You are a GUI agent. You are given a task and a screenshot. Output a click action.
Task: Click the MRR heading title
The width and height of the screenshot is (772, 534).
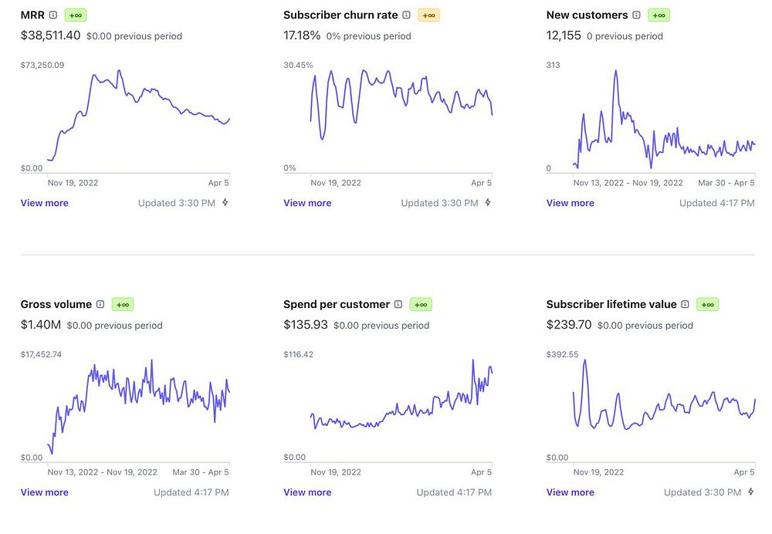pos(32,15)
